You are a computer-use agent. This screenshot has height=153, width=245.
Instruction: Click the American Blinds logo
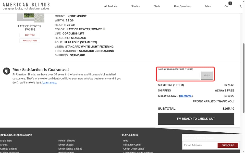tap(26, 6)
